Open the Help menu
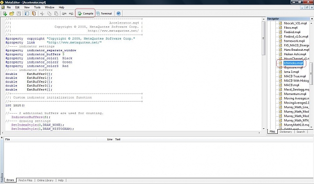Screen dimensions: 314x184 [61, 8]
